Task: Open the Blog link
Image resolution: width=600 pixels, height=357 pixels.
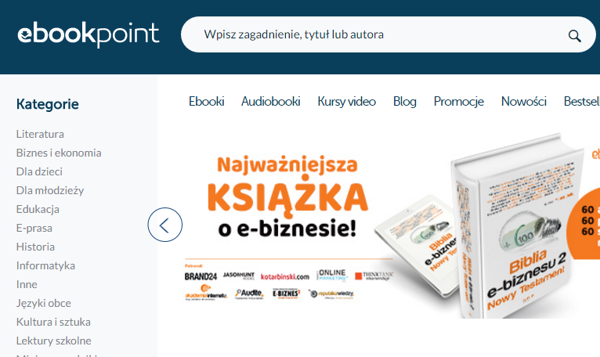Action: 405,102
